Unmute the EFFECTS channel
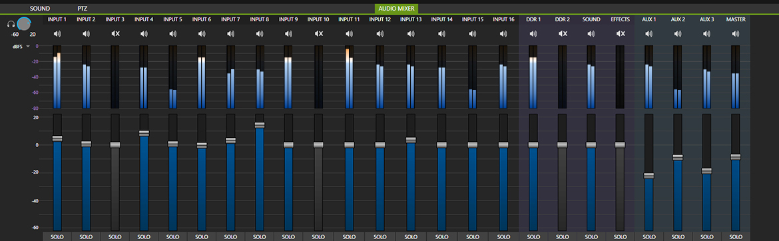The width and height of the screenshot is (779, 241). (x=621, y=34)
